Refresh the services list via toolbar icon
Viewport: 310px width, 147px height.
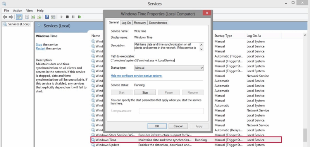[33, 17]
